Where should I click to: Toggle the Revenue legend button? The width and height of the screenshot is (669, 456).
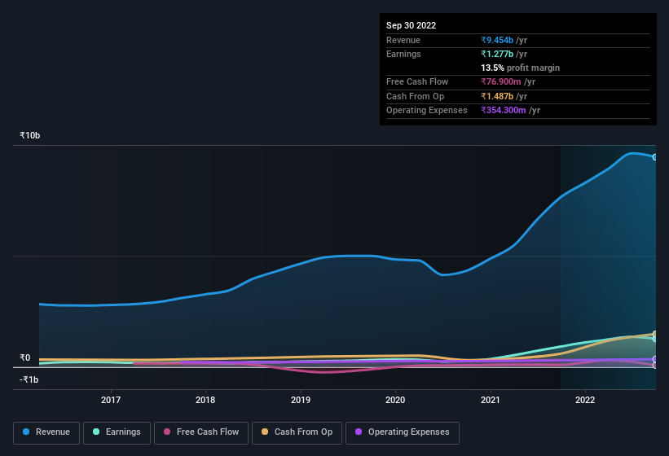[46, 432]
